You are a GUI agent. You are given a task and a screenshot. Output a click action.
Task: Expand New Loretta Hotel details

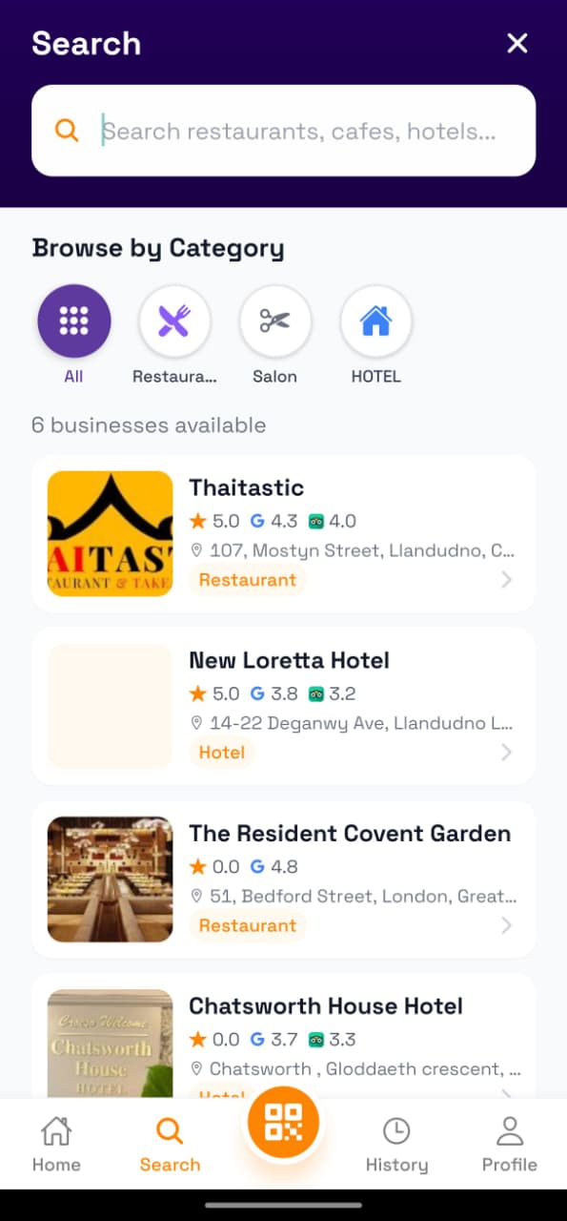tap(506, 752)
